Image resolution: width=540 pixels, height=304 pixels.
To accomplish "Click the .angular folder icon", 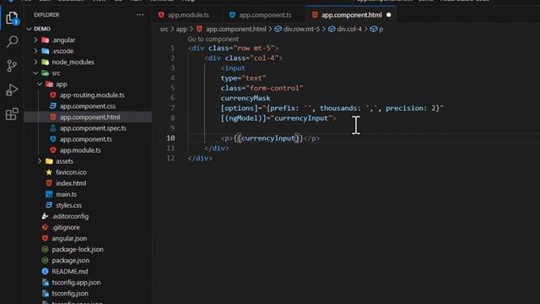I will [45, 40].
